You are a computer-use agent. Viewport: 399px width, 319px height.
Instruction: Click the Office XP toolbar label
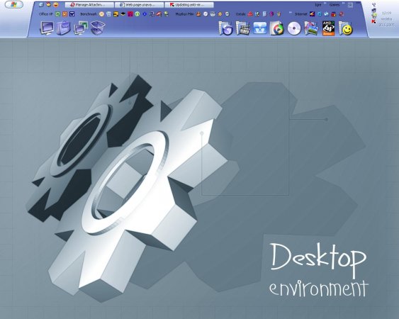coord(46,14)
